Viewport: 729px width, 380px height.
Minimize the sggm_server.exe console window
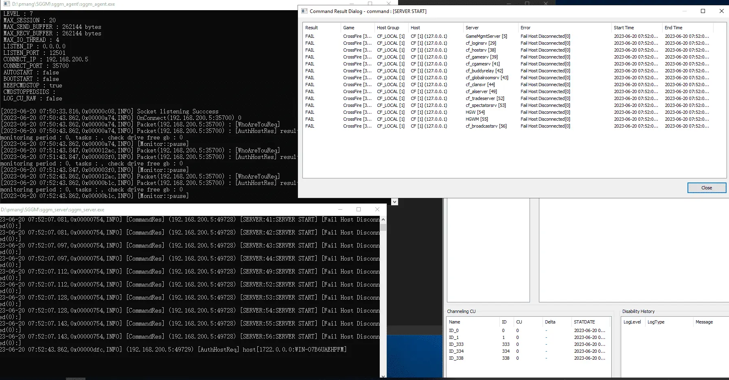pyautogui.click(x=340, y=209)
